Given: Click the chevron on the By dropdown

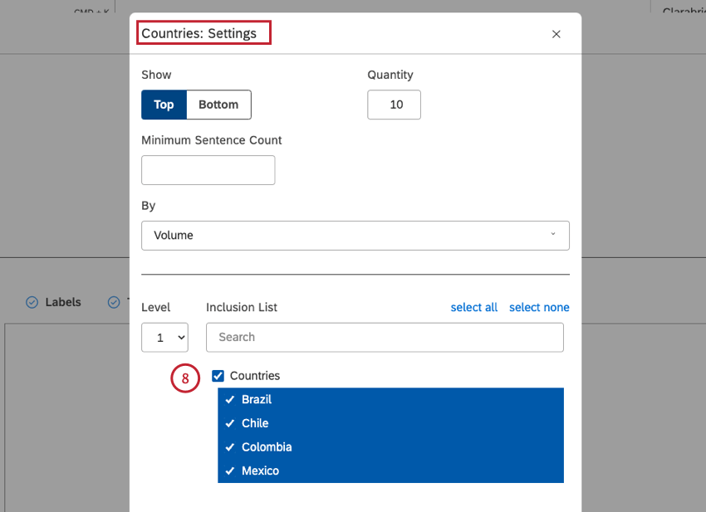Looking at the screenshot, I should coord(553,236).
